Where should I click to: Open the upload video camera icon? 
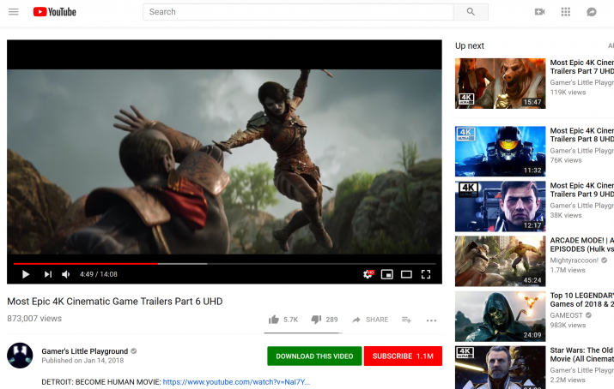pos(539,12)
